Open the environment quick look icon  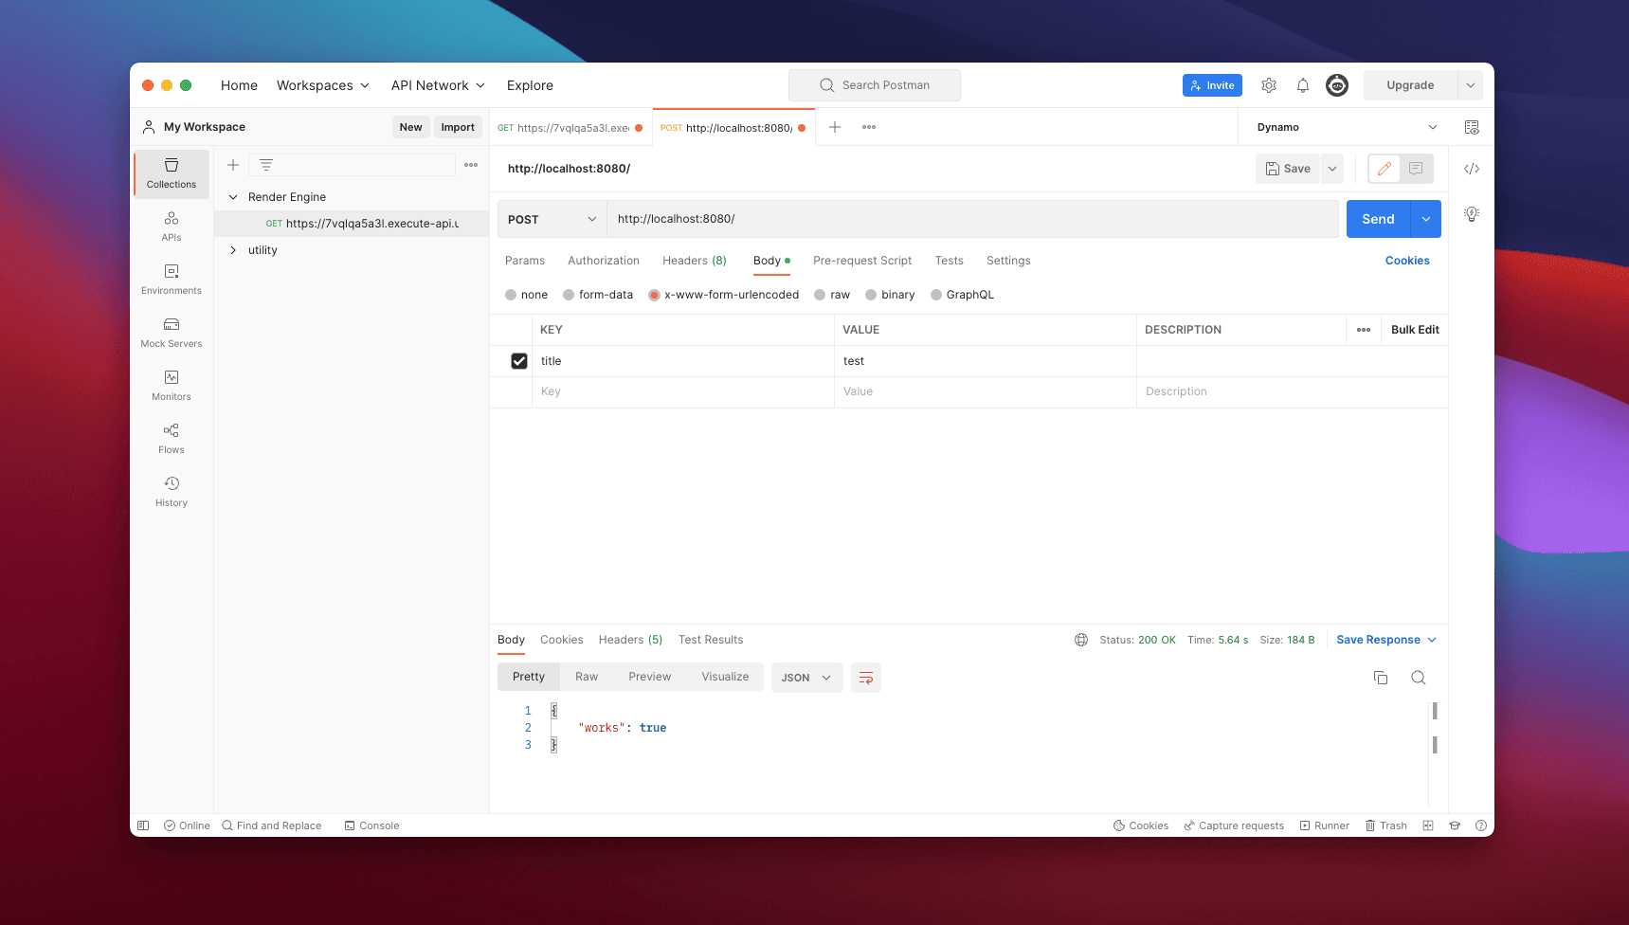click(x=1472, y=127)
